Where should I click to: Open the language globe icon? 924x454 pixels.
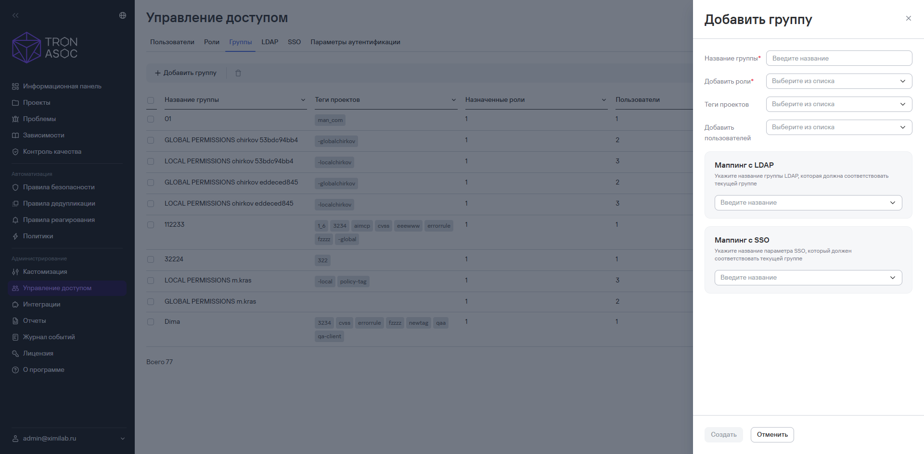click(x=123, y=15)
